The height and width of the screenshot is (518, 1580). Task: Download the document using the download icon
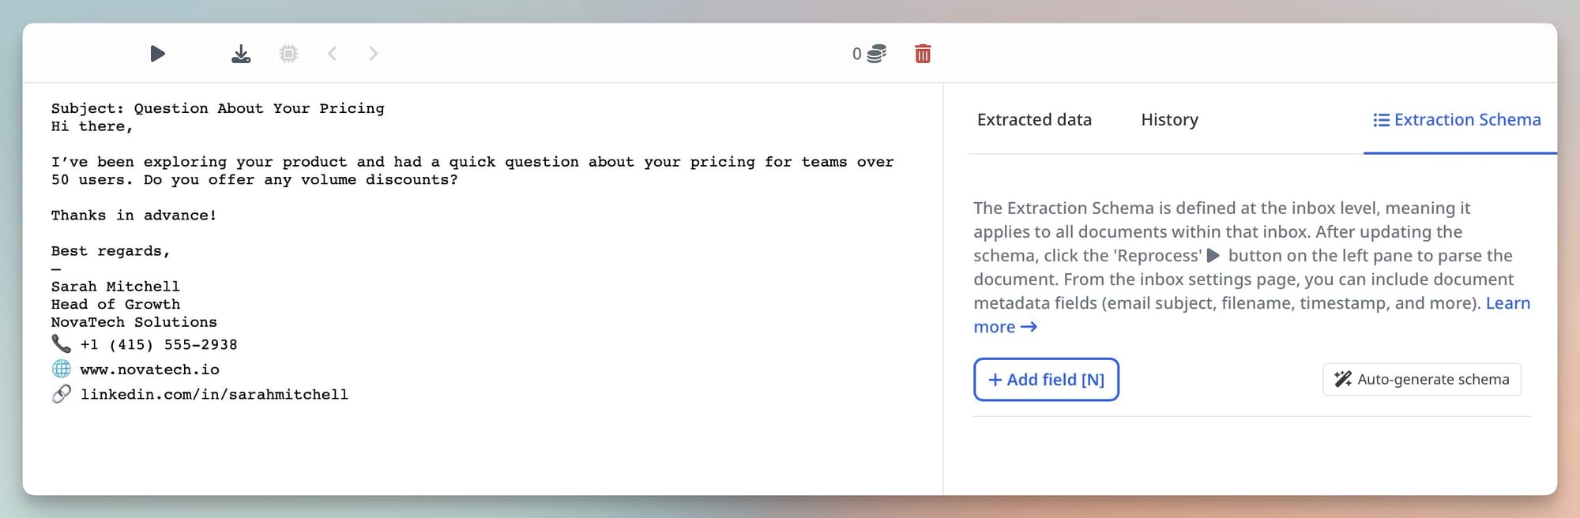tap(241, 54)
